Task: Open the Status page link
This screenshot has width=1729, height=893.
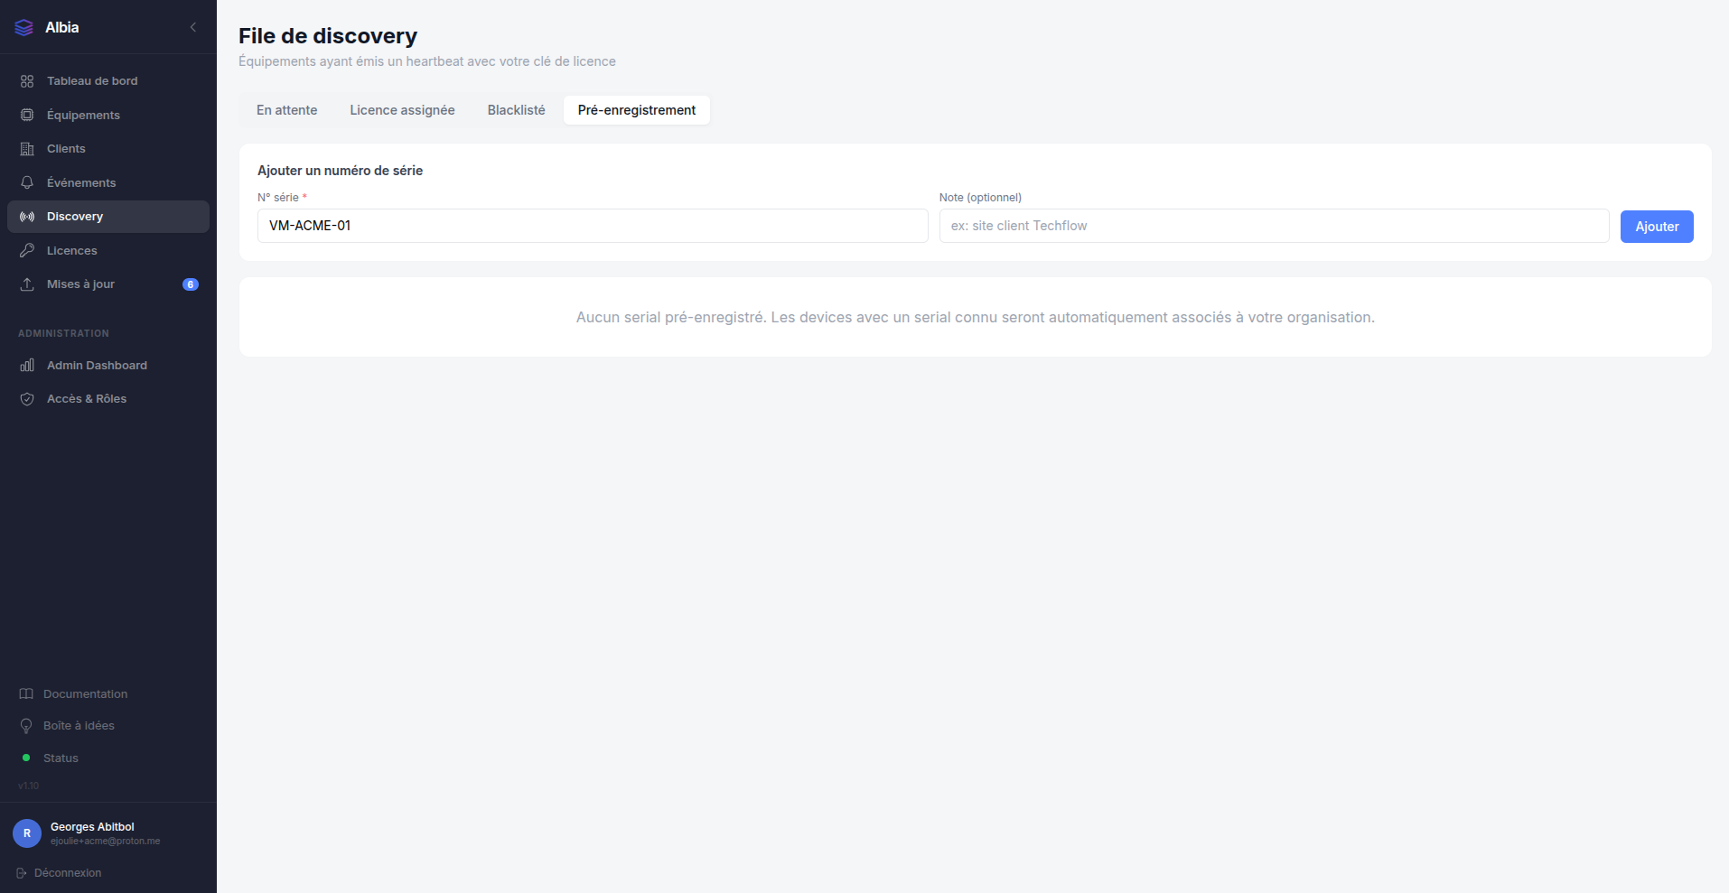Action: click(x=108, y=758)
